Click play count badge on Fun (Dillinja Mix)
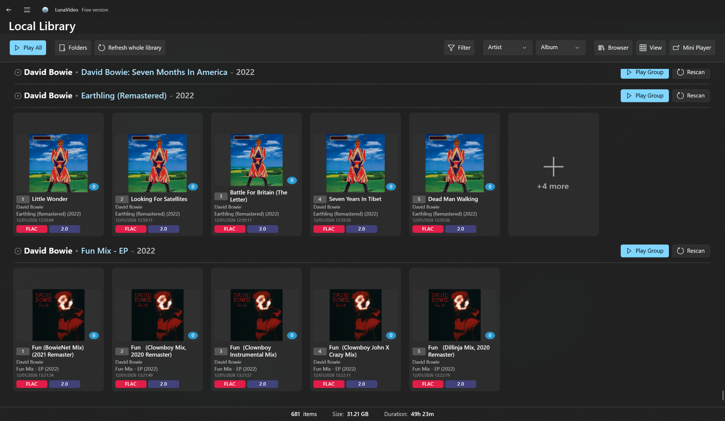The height and width of the screenshot is (421, 725). (x=490, y=335)
